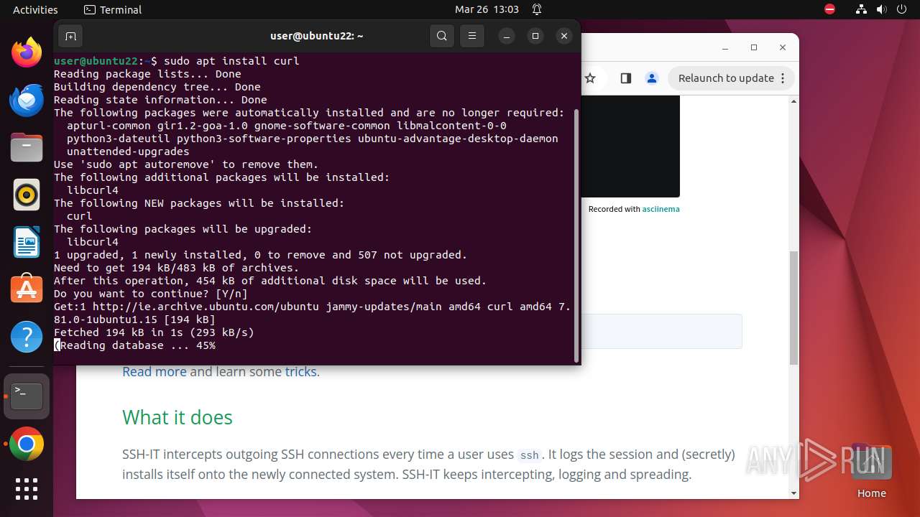The width and height of the screenshot is (920, 517).
Task: Click 'Do you want to continue? [Y/n]' line
Action: point(151,294)
